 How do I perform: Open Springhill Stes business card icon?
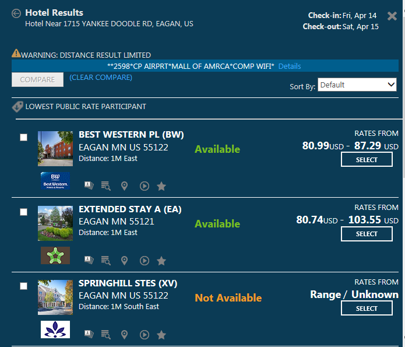pyautogui.click(x=89, y=334)
